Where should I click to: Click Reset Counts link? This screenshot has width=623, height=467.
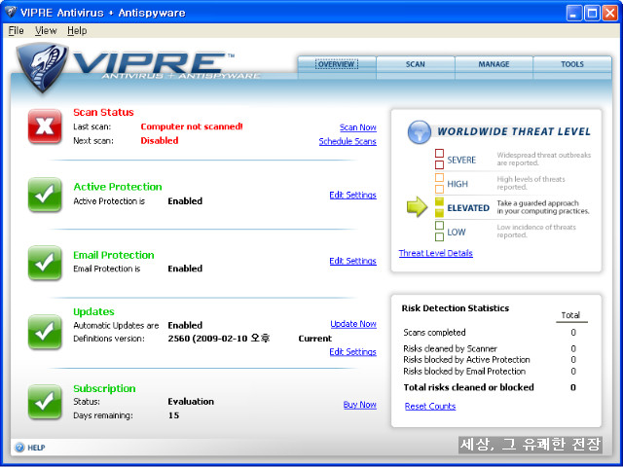[x=430, y=407]
